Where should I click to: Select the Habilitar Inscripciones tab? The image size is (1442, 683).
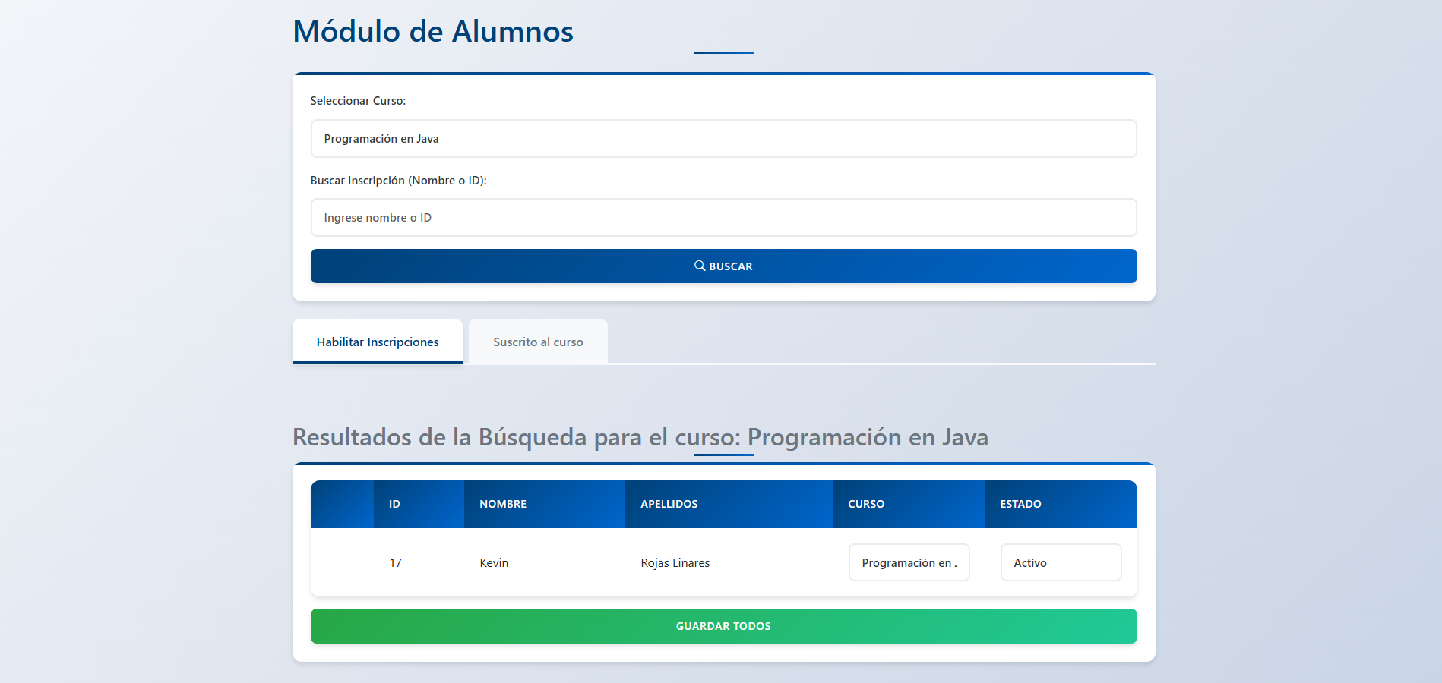pyautogui.click(x=377, y=341)
